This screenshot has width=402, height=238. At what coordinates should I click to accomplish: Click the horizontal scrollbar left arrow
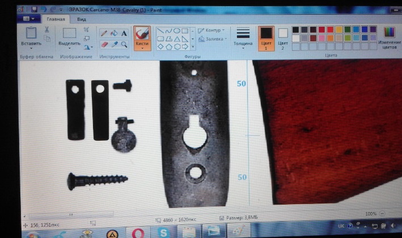point(24,217)
